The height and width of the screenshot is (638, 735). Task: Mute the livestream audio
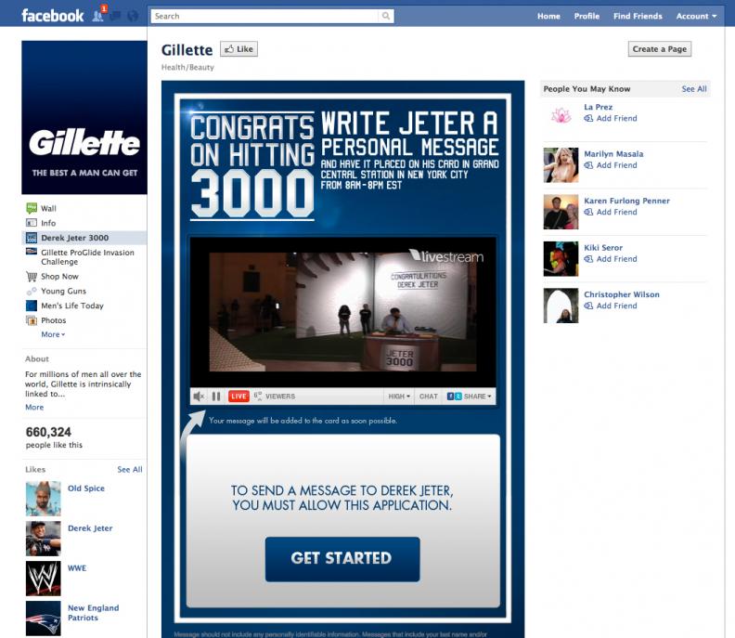point(199,397)
